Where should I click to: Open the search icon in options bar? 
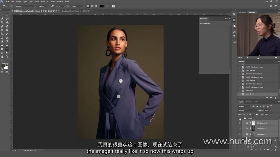pyautogui.click(x=271, y=6)
